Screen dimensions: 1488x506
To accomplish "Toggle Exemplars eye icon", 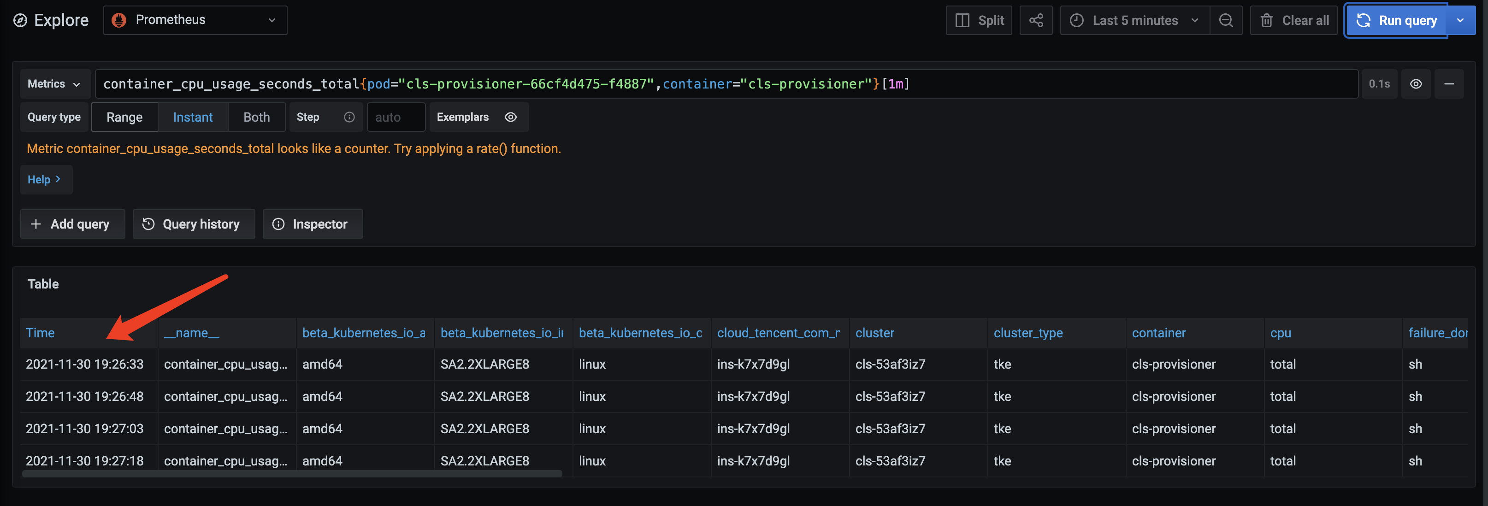I will tap(511, 117).
